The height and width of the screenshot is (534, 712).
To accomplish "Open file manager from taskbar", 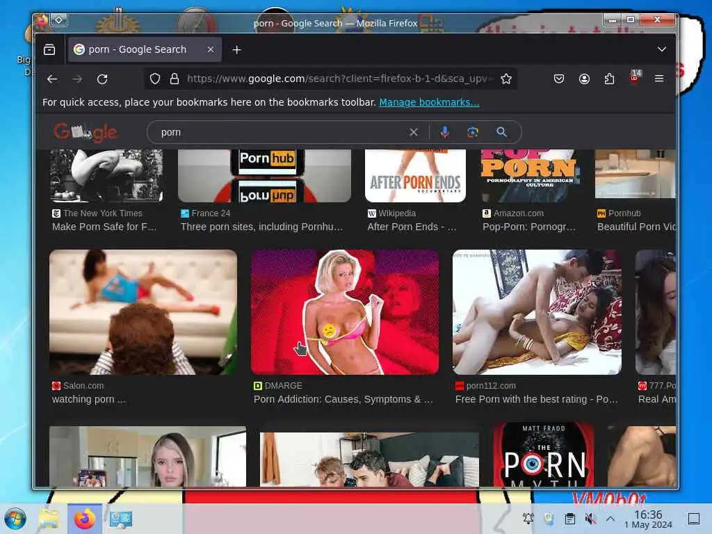I will tap(49, 519).
